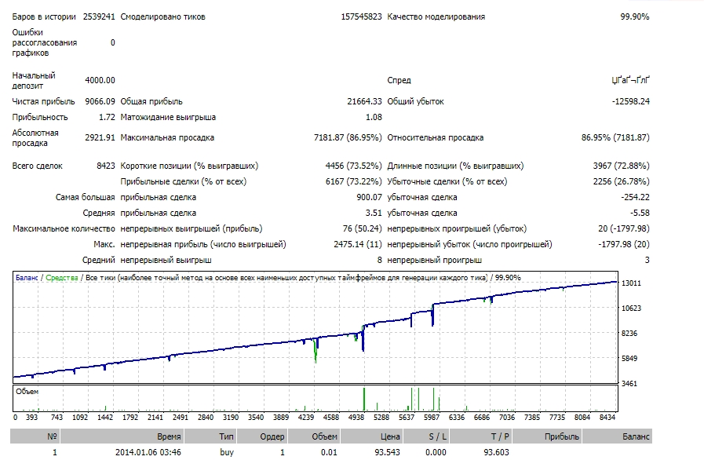This screenshot has height=460, width=704.
Task: Click "Короткие позиции (% выигравших)" label
Action: point(189,166)
